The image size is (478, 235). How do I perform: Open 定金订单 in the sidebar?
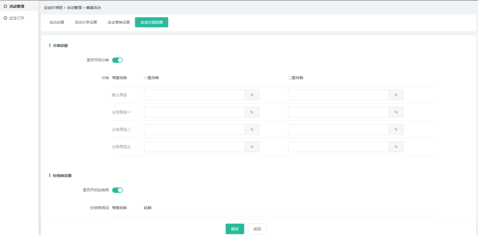[x=17, y=18]
